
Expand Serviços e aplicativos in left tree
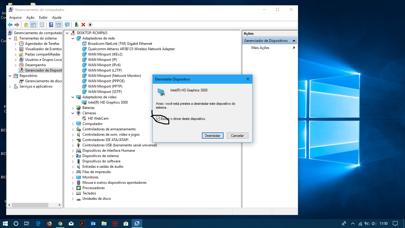coord(10,86)
